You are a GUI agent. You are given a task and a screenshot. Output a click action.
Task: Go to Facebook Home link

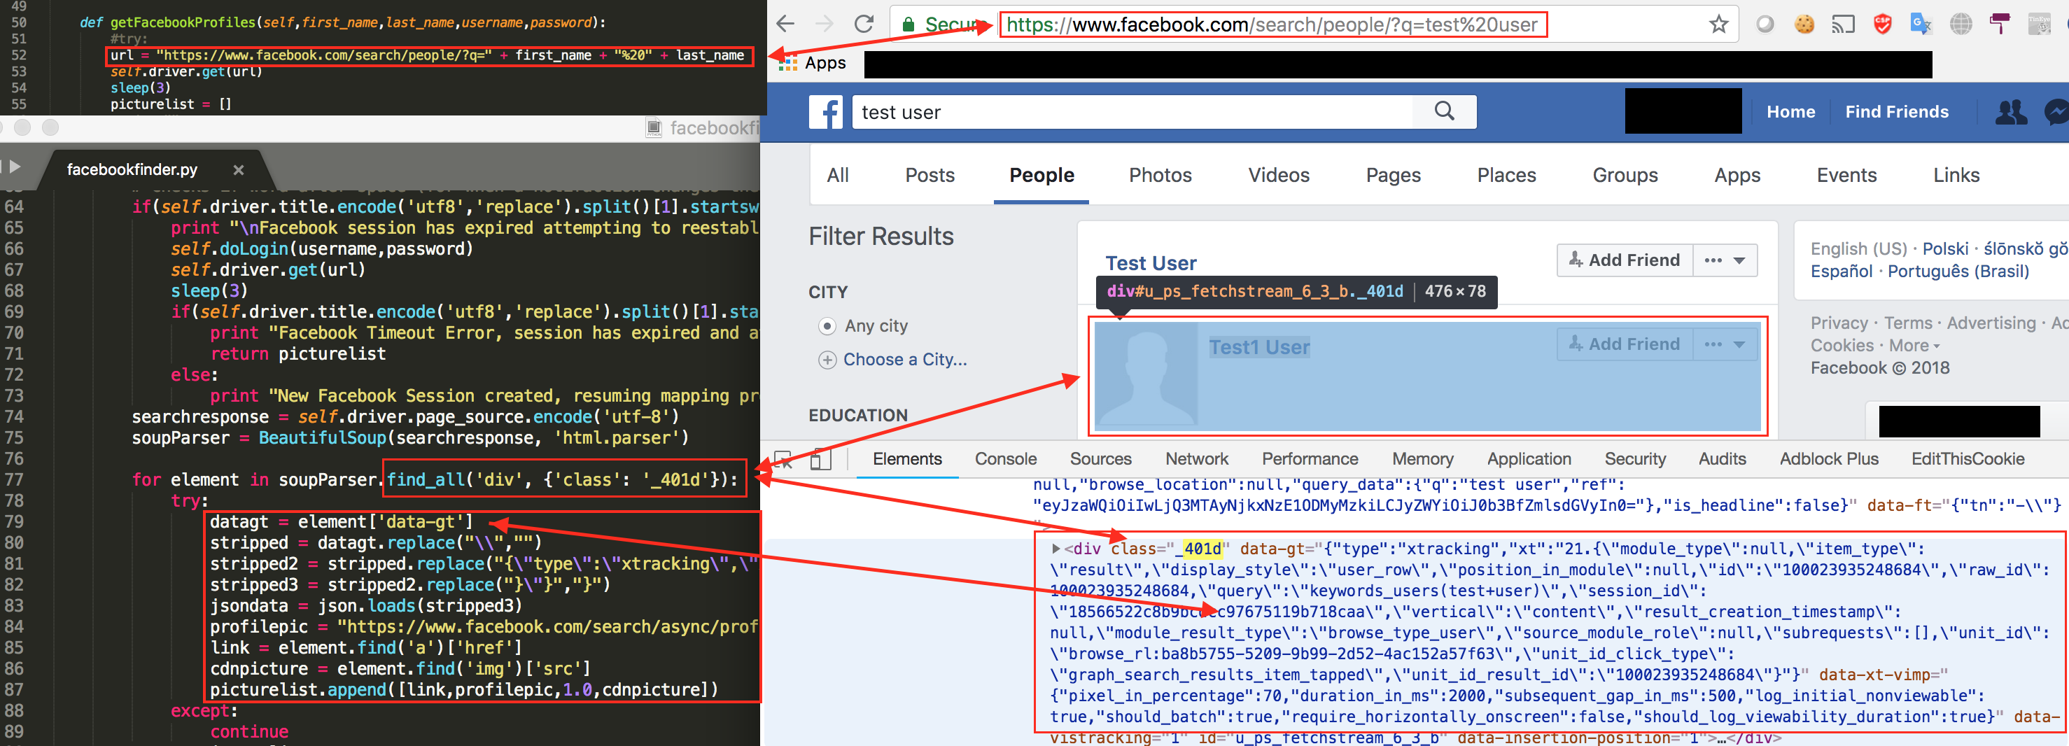(1790, 111)
